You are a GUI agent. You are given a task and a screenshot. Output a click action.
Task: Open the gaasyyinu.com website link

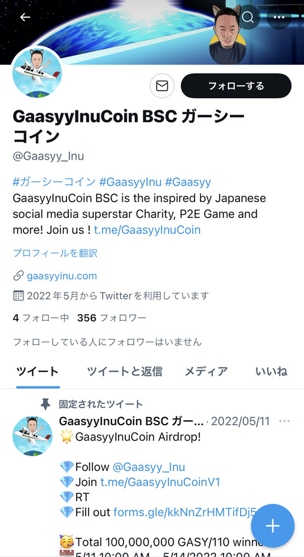click(62, 276)
